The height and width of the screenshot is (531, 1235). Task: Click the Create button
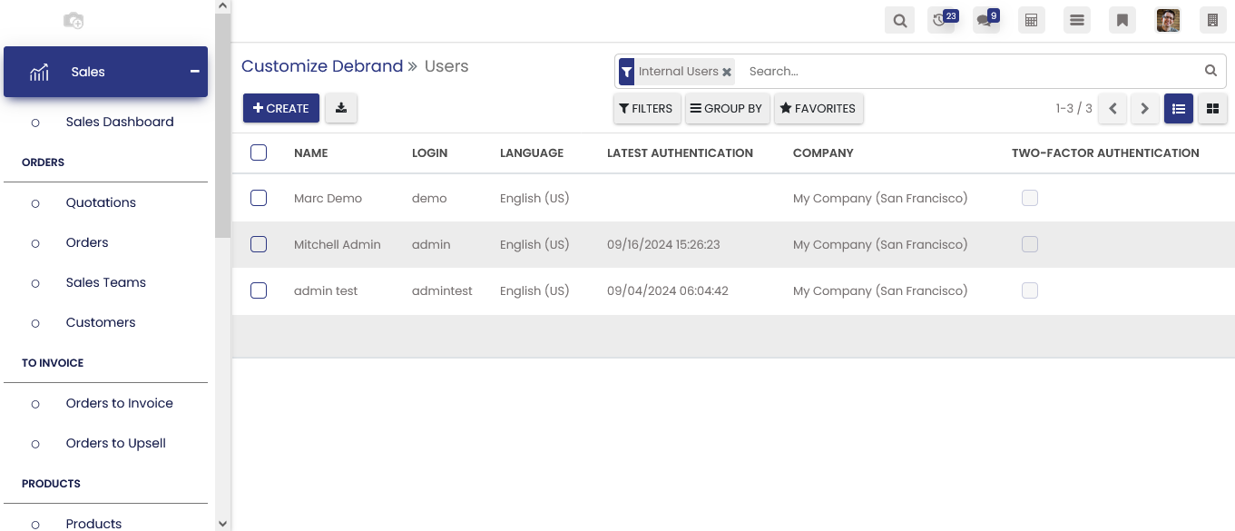281,108
